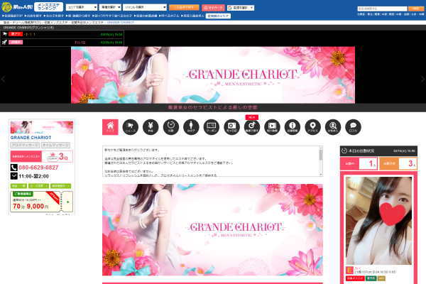The height and width of the screenshot is (284, 426).
Task: Click the second gray massage tag button
Action: pyautogui.click(x=55, y=145)
